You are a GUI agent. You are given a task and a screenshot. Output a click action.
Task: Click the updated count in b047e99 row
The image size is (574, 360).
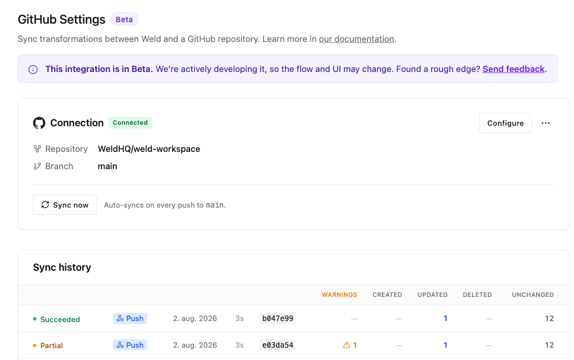coord(445,318)
